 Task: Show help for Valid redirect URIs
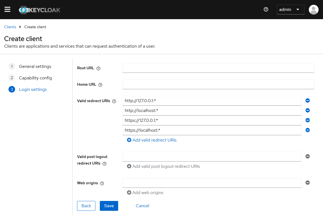(x=114, y=101)
